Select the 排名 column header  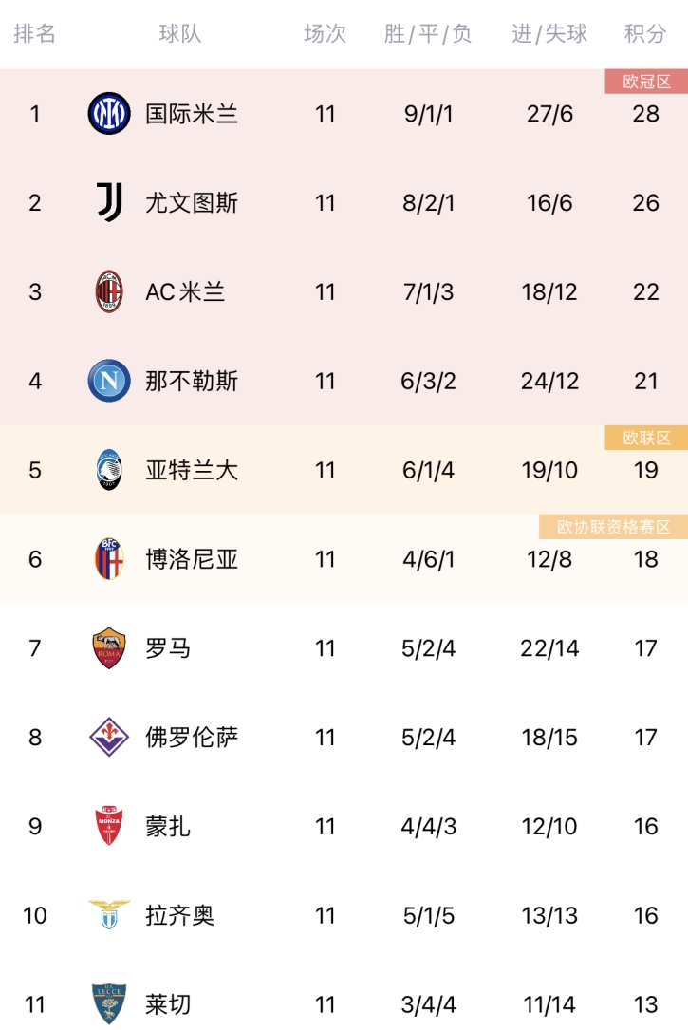pos(34,33)
